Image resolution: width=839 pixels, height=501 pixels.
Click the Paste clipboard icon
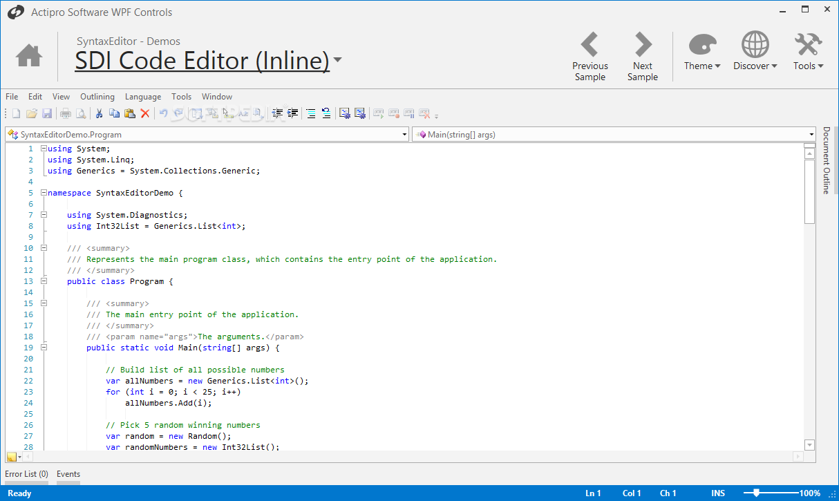point(130,113)
